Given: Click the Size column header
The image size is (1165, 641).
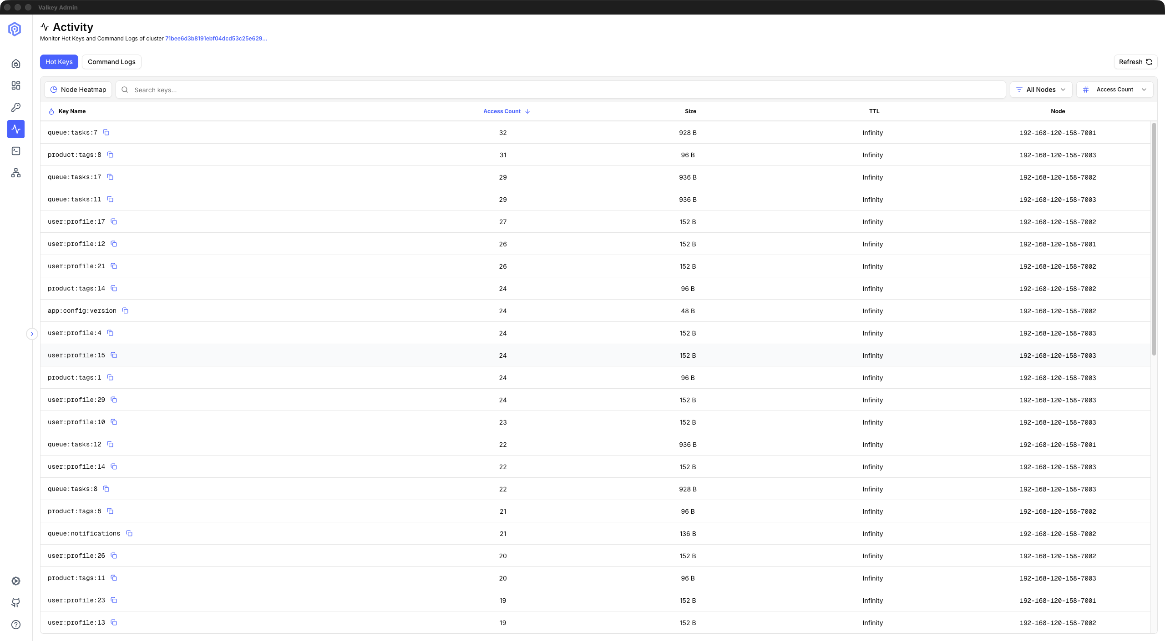Looking at the screenshot, I should (x=690, y=111).
